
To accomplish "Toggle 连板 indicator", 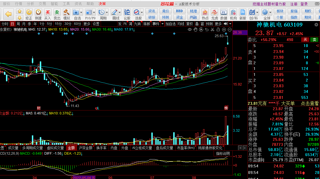I will [146, 24].
